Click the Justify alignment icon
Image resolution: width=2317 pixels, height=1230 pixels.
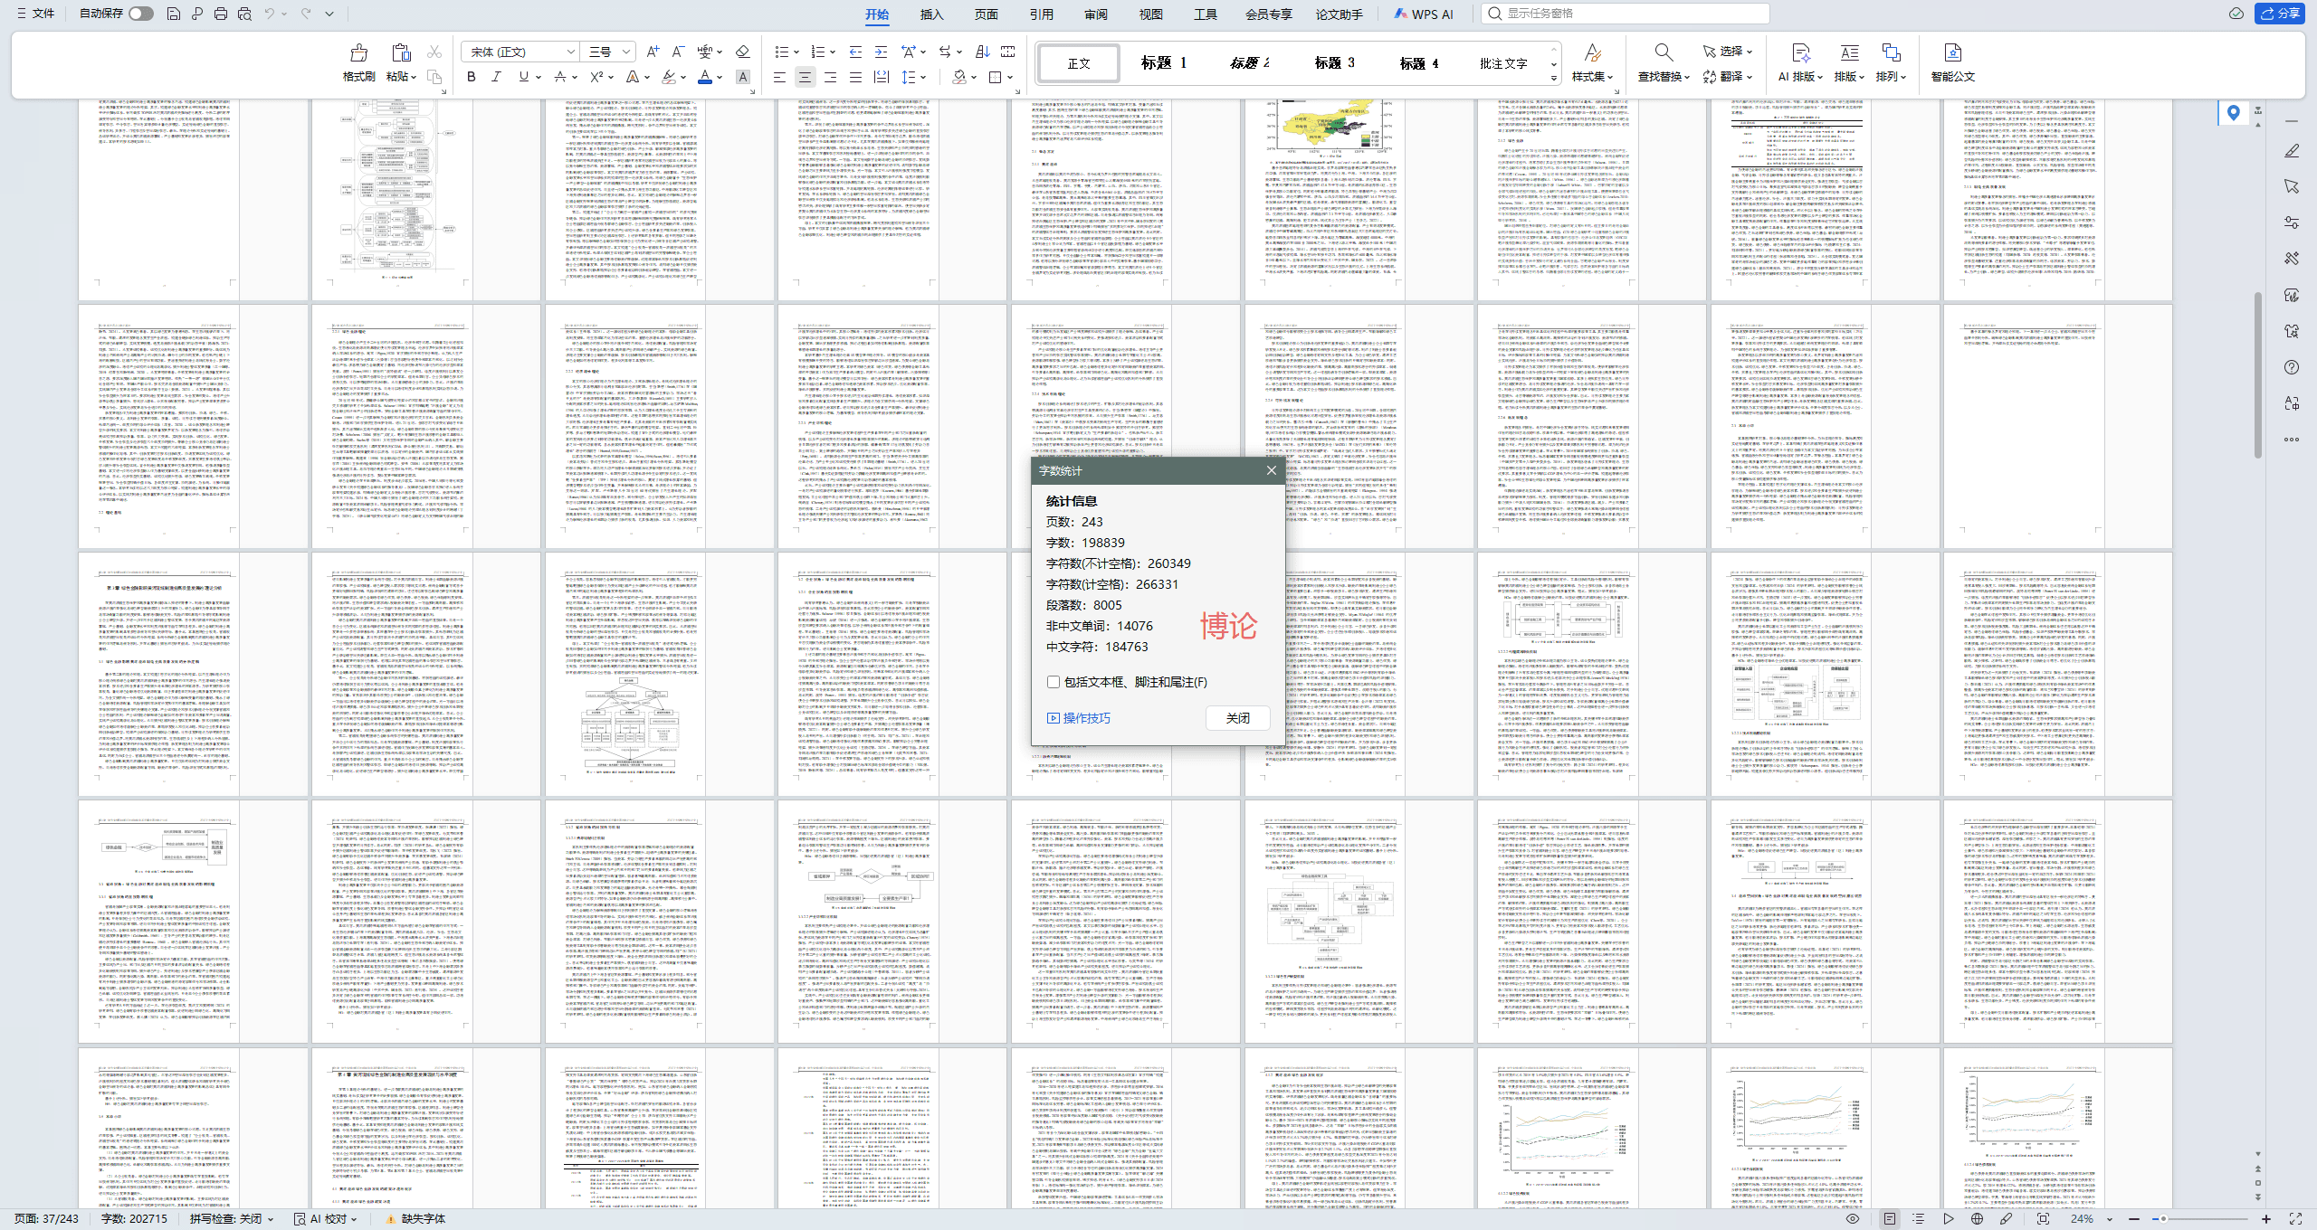click(x=855, y=77)
